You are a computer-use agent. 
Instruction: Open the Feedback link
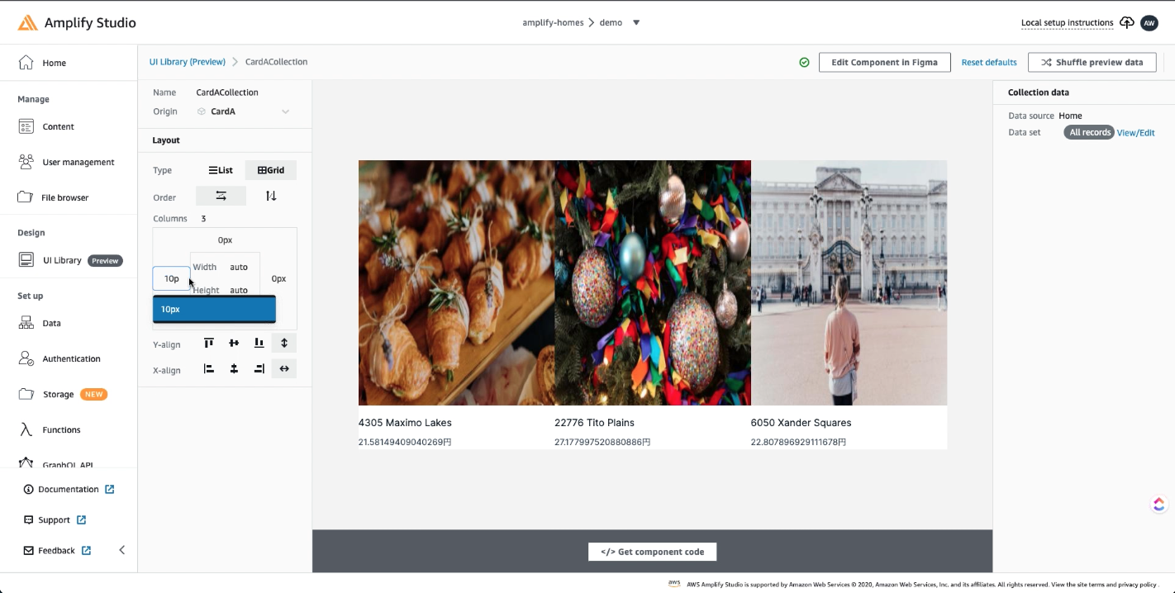coord(57,550)
